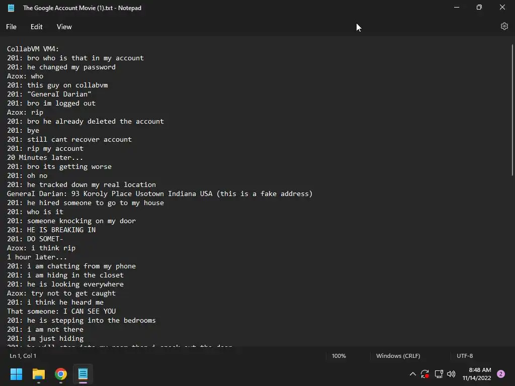Click the line 'i am chatting from my phone'
The height and width of the screenshot is (386, 515).
[x=71, y=266]
